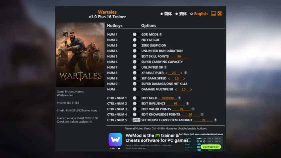Click Edit Knowledge Points info icon
281x158 pixels.
coord(202,114)
